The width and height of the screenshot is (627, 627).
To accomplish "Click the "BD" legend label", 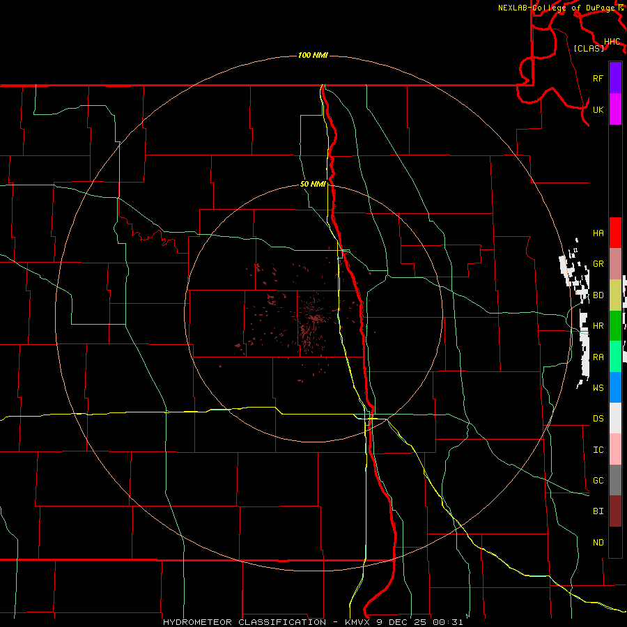I will click(x=598, y=295).
